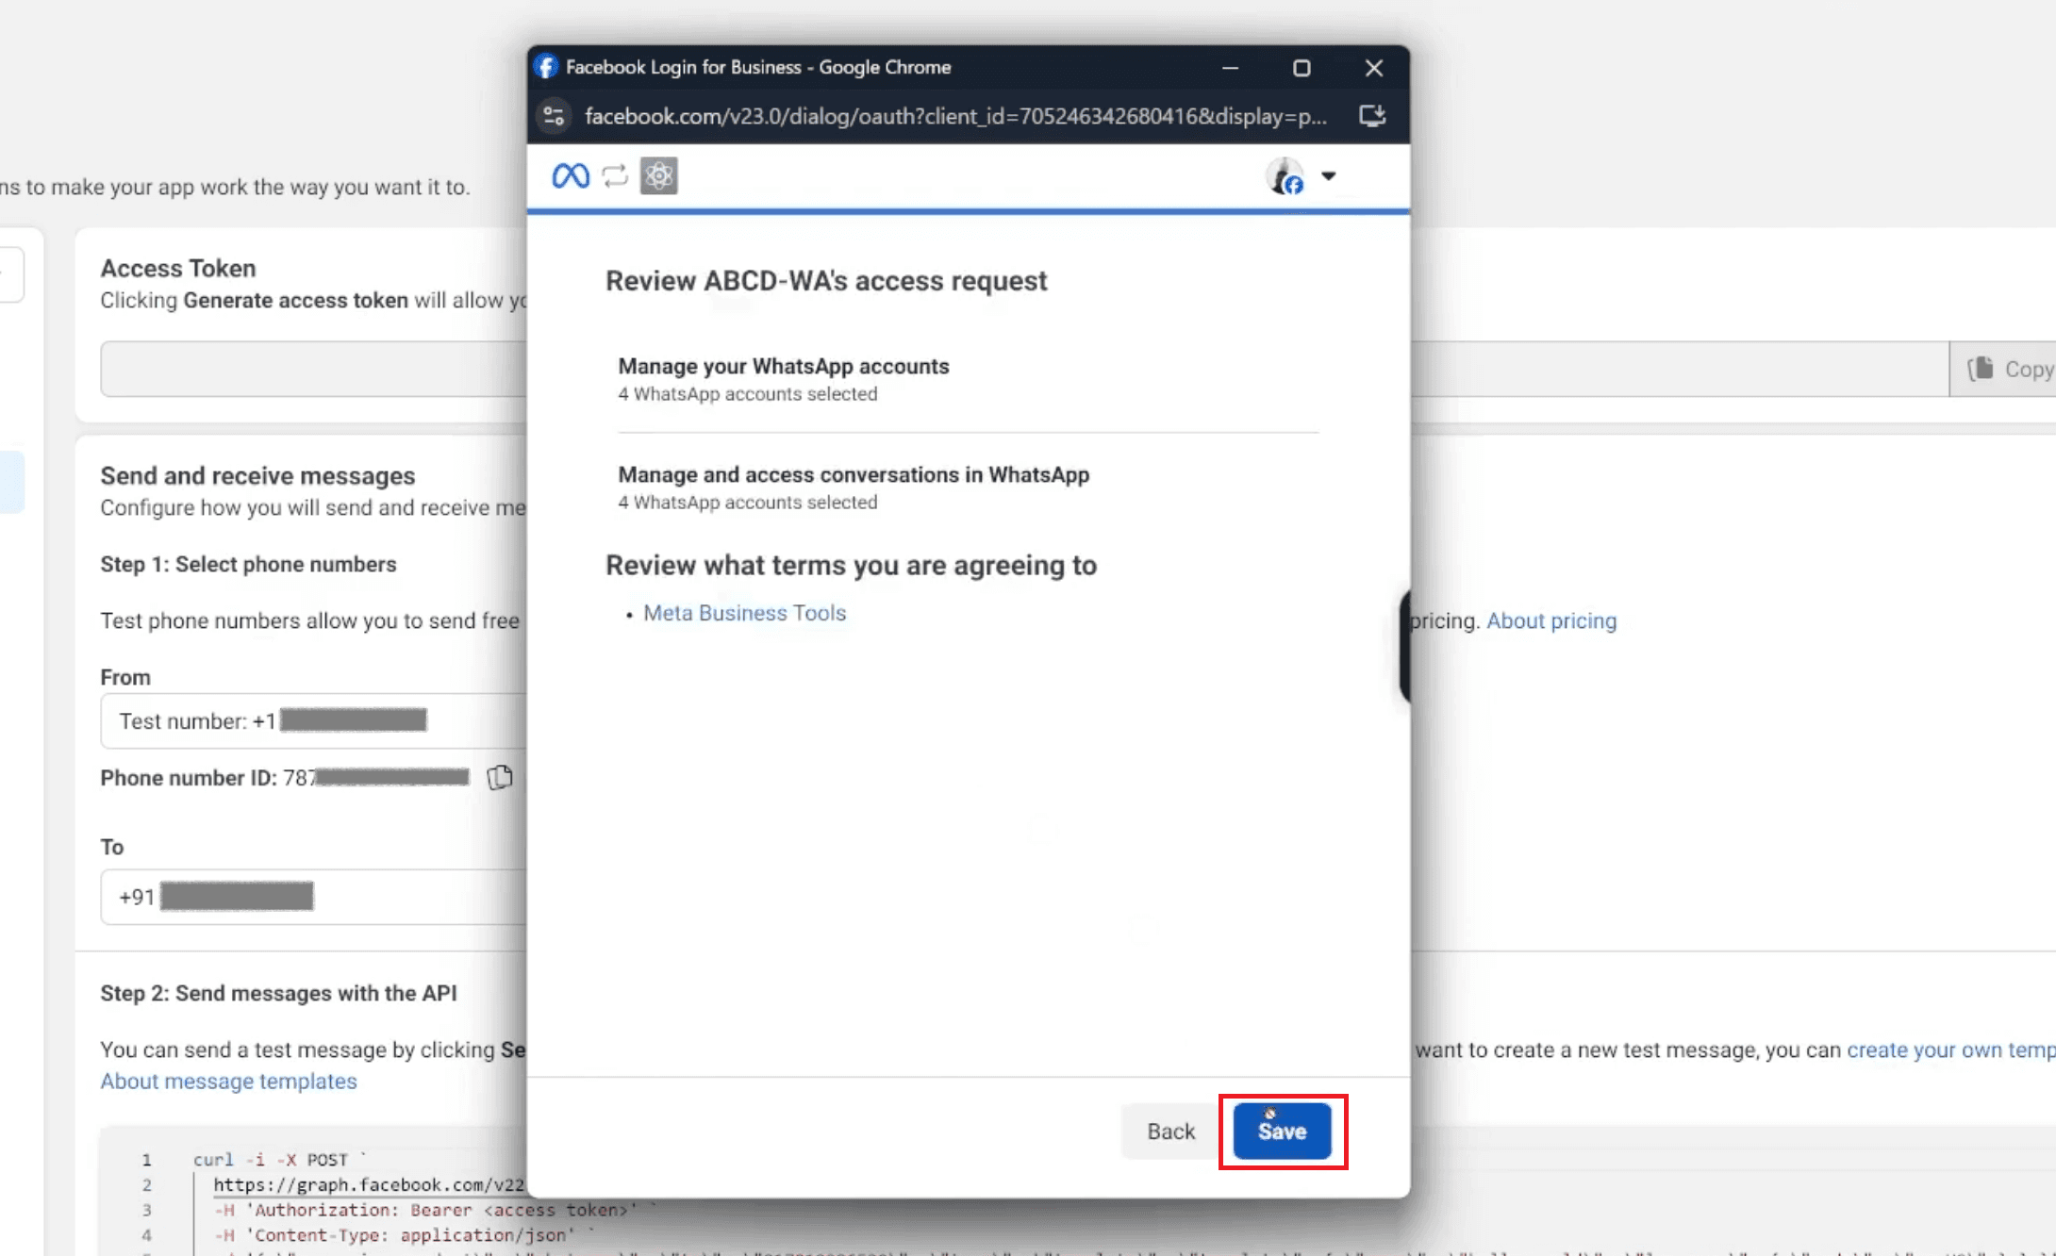Viewport: 2056px width, 1256px height.
Task: Click the Save button
Action: (x=1282, y=1131)
